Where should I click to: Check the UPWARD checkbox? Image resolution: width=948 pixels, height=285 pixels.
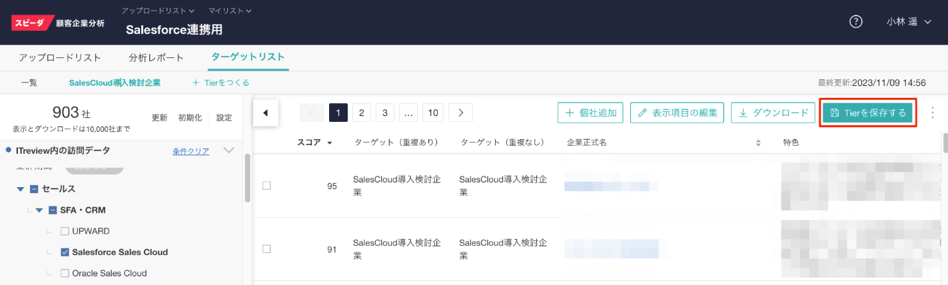pos(65,231)
